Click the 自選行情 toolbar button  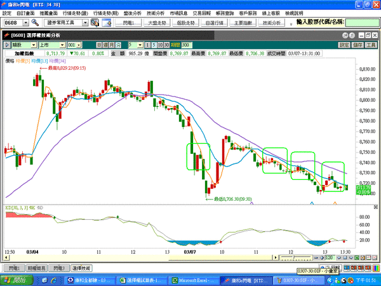tap(215, 23)
